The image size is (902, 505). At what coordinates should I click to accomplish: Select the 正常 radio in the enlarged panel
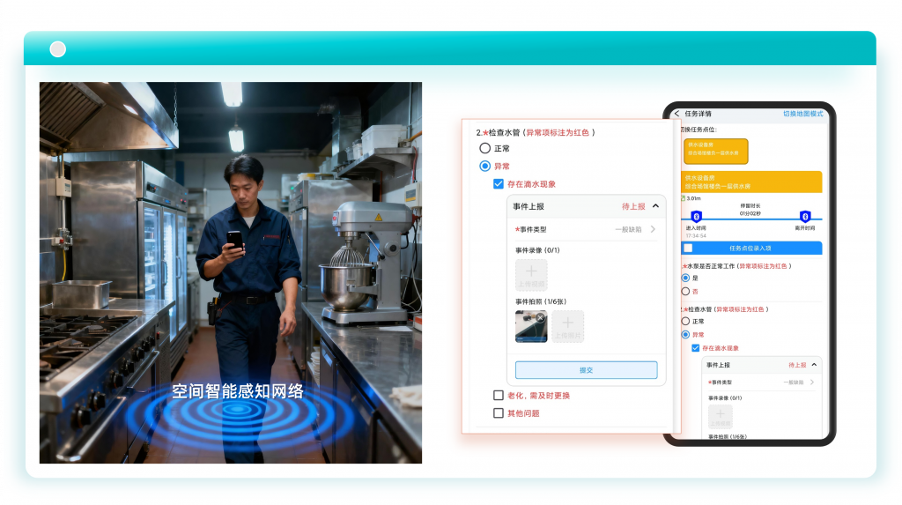484,149
